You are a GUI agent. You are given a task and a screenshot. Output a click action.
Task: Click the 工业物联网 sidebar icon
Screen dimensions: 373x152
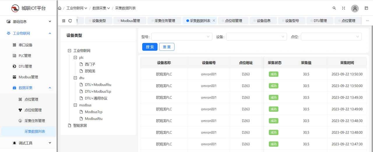point(8,33)
